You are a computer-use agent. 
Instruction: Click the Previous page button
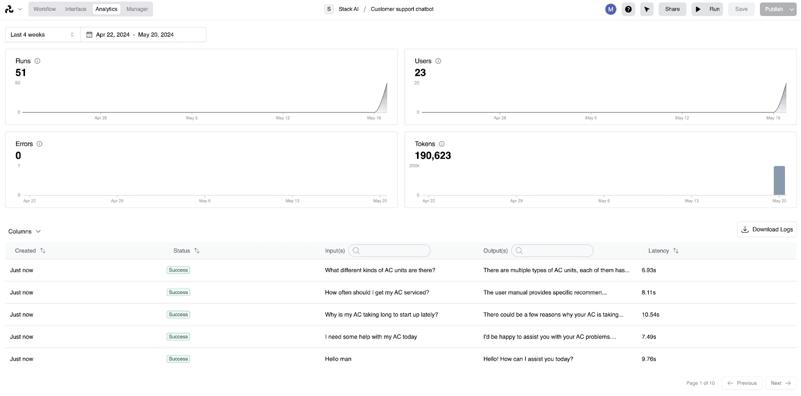pyautogui.click(x=742, y=383)
